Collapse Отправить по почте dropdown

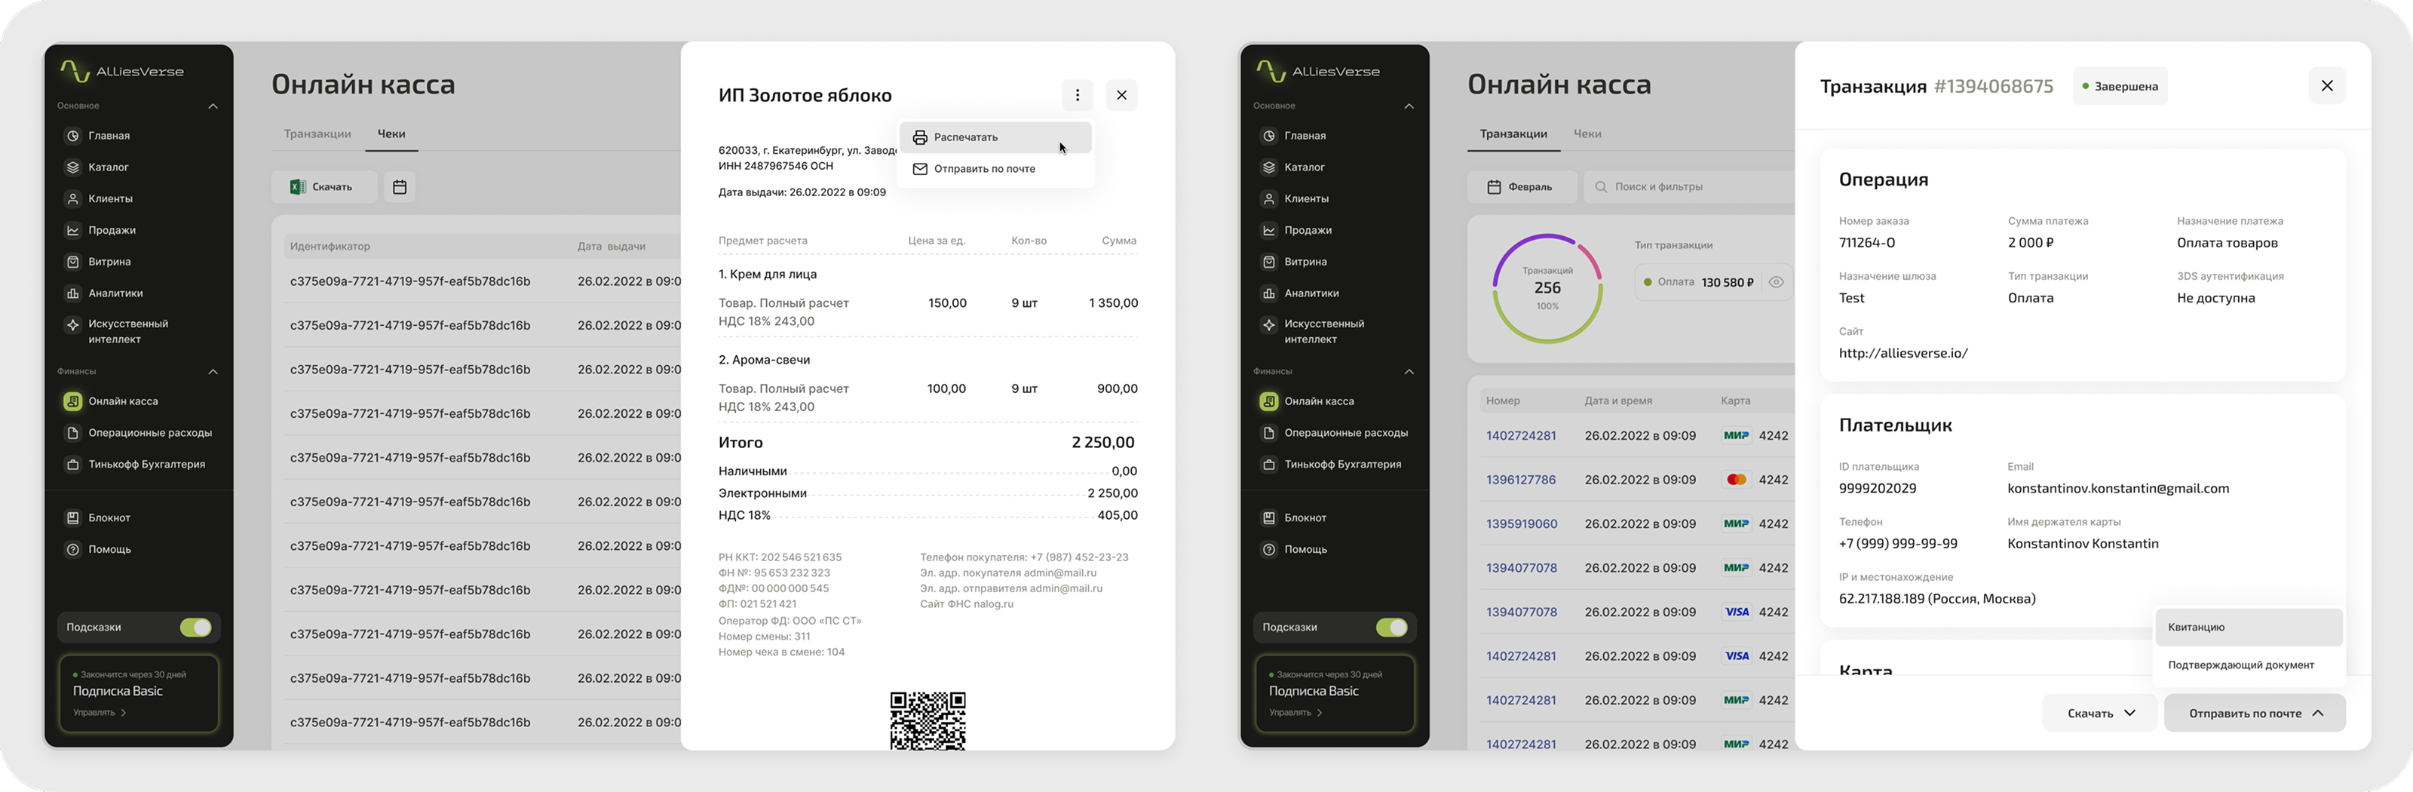coord(2255,714)
